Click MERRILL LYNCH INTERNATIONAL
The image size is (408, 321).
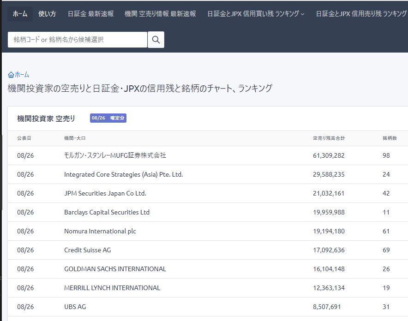[112, 288]
